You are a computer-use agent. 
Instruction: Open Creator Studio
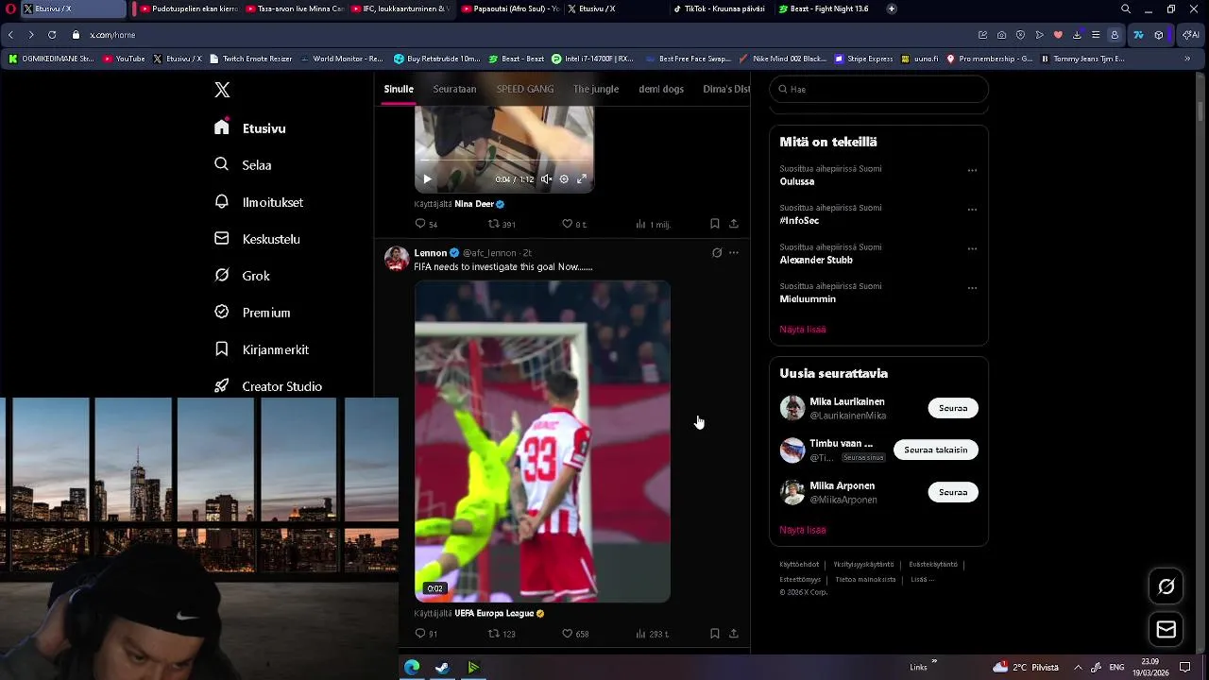tap(268, 386)
